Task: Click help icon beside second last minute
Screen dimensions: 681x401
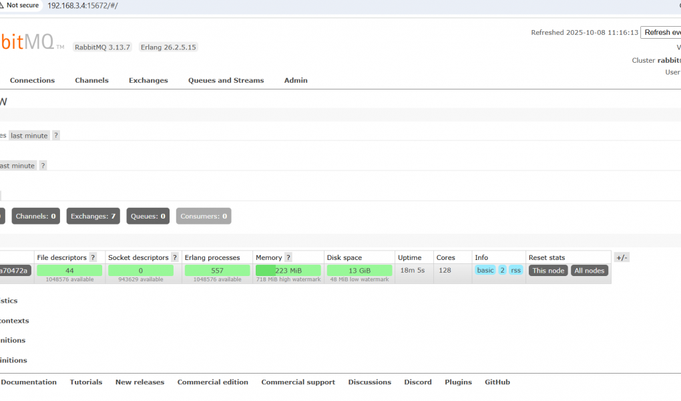Action: [x=43, y=166]
